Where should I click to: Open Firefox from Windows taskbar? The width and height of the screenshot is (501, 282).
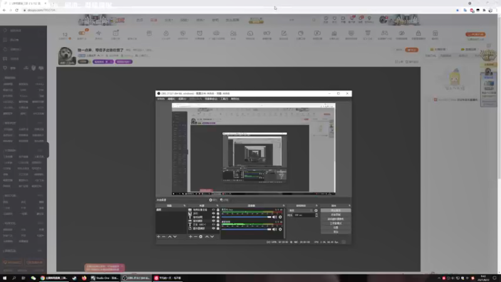point(84,278)
